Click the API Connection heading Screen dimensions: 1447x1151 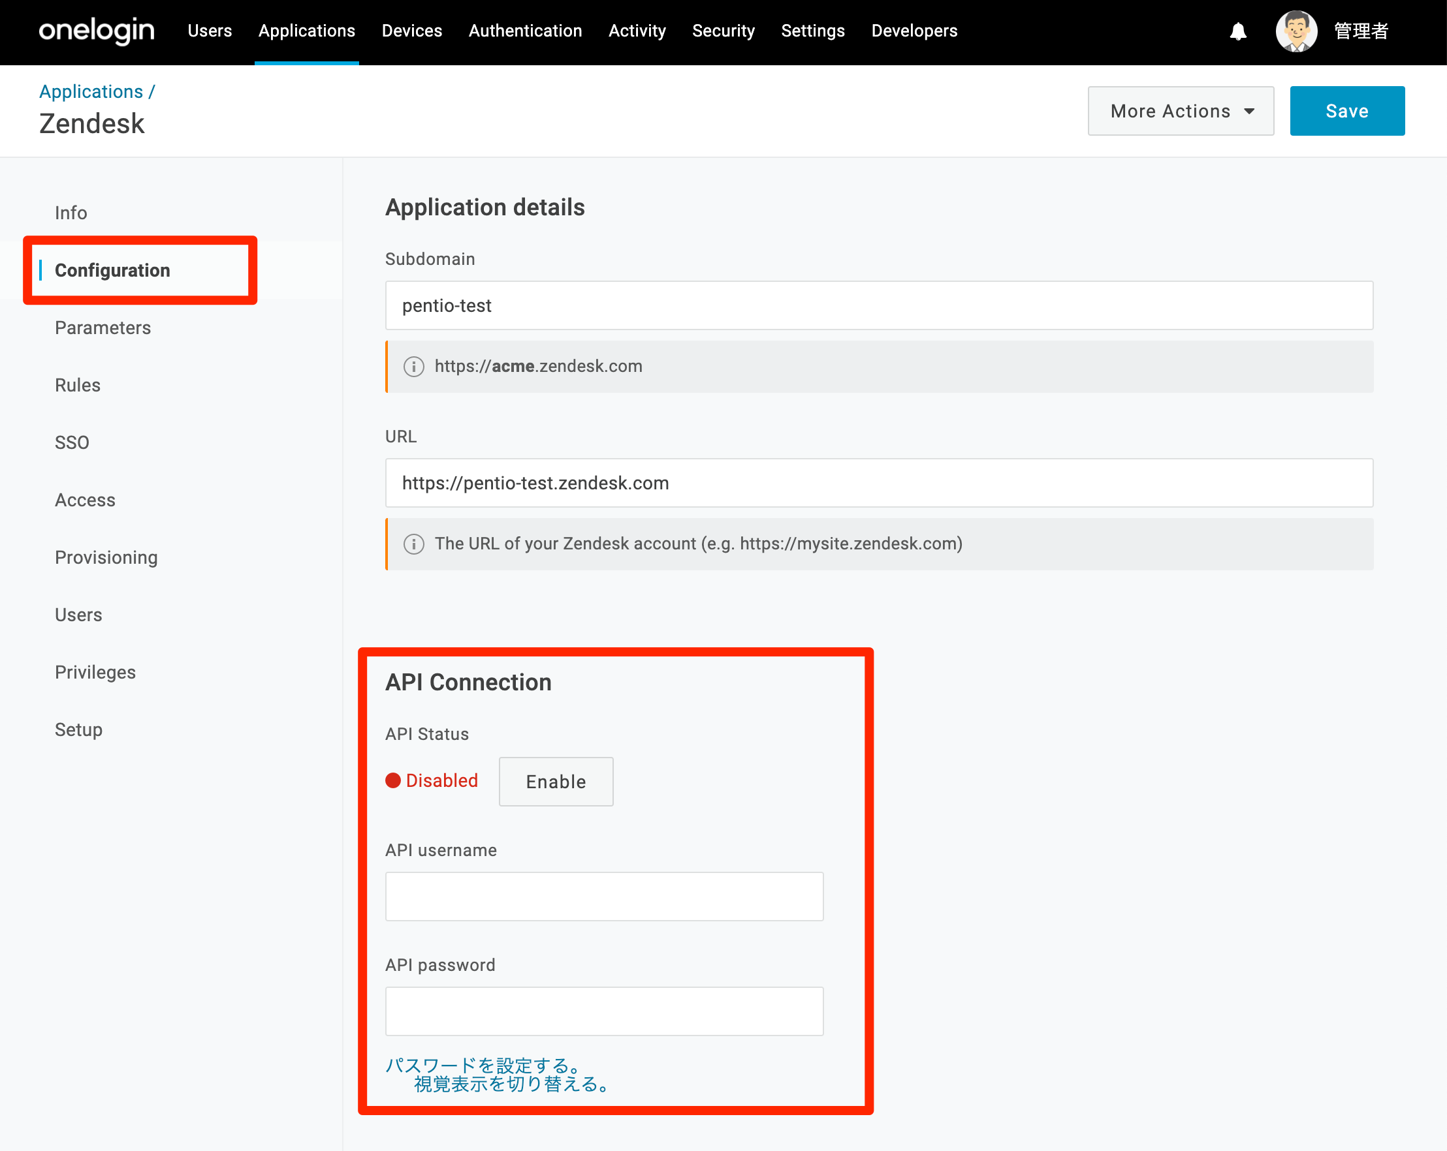tap(468, 683)
